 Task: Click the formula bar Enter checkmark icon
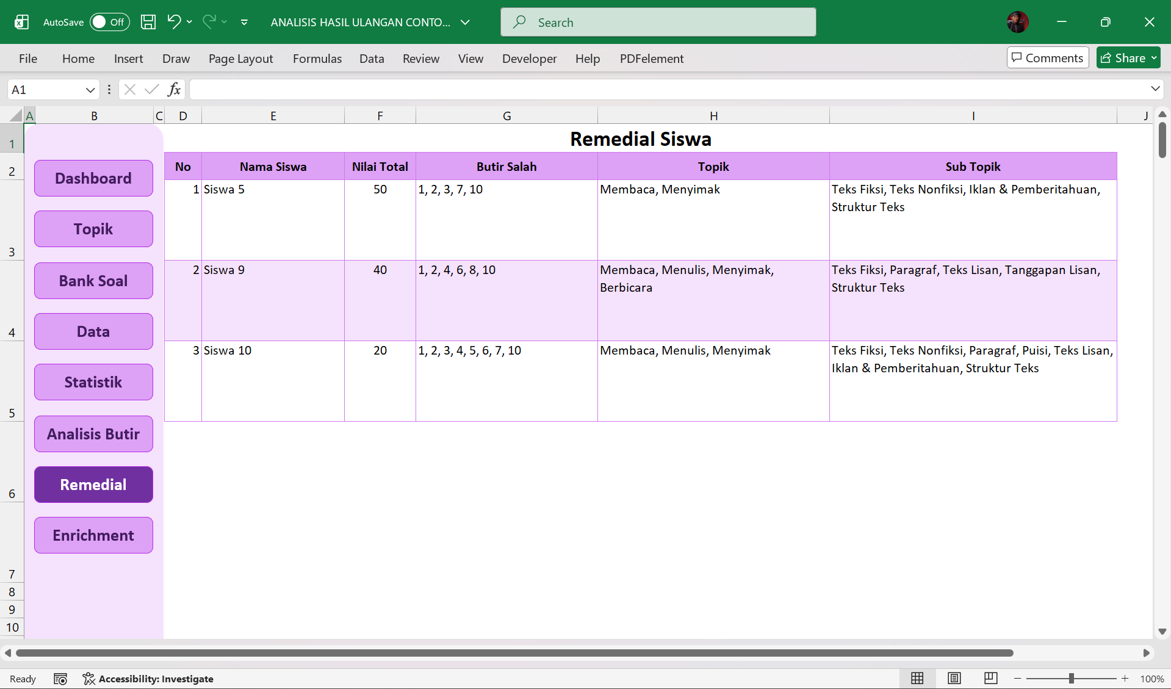[152, 90]
